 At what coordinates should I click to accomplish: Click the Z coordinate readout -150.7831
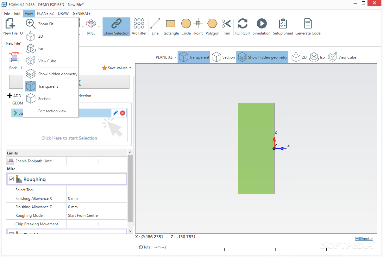tap(183, 237)
